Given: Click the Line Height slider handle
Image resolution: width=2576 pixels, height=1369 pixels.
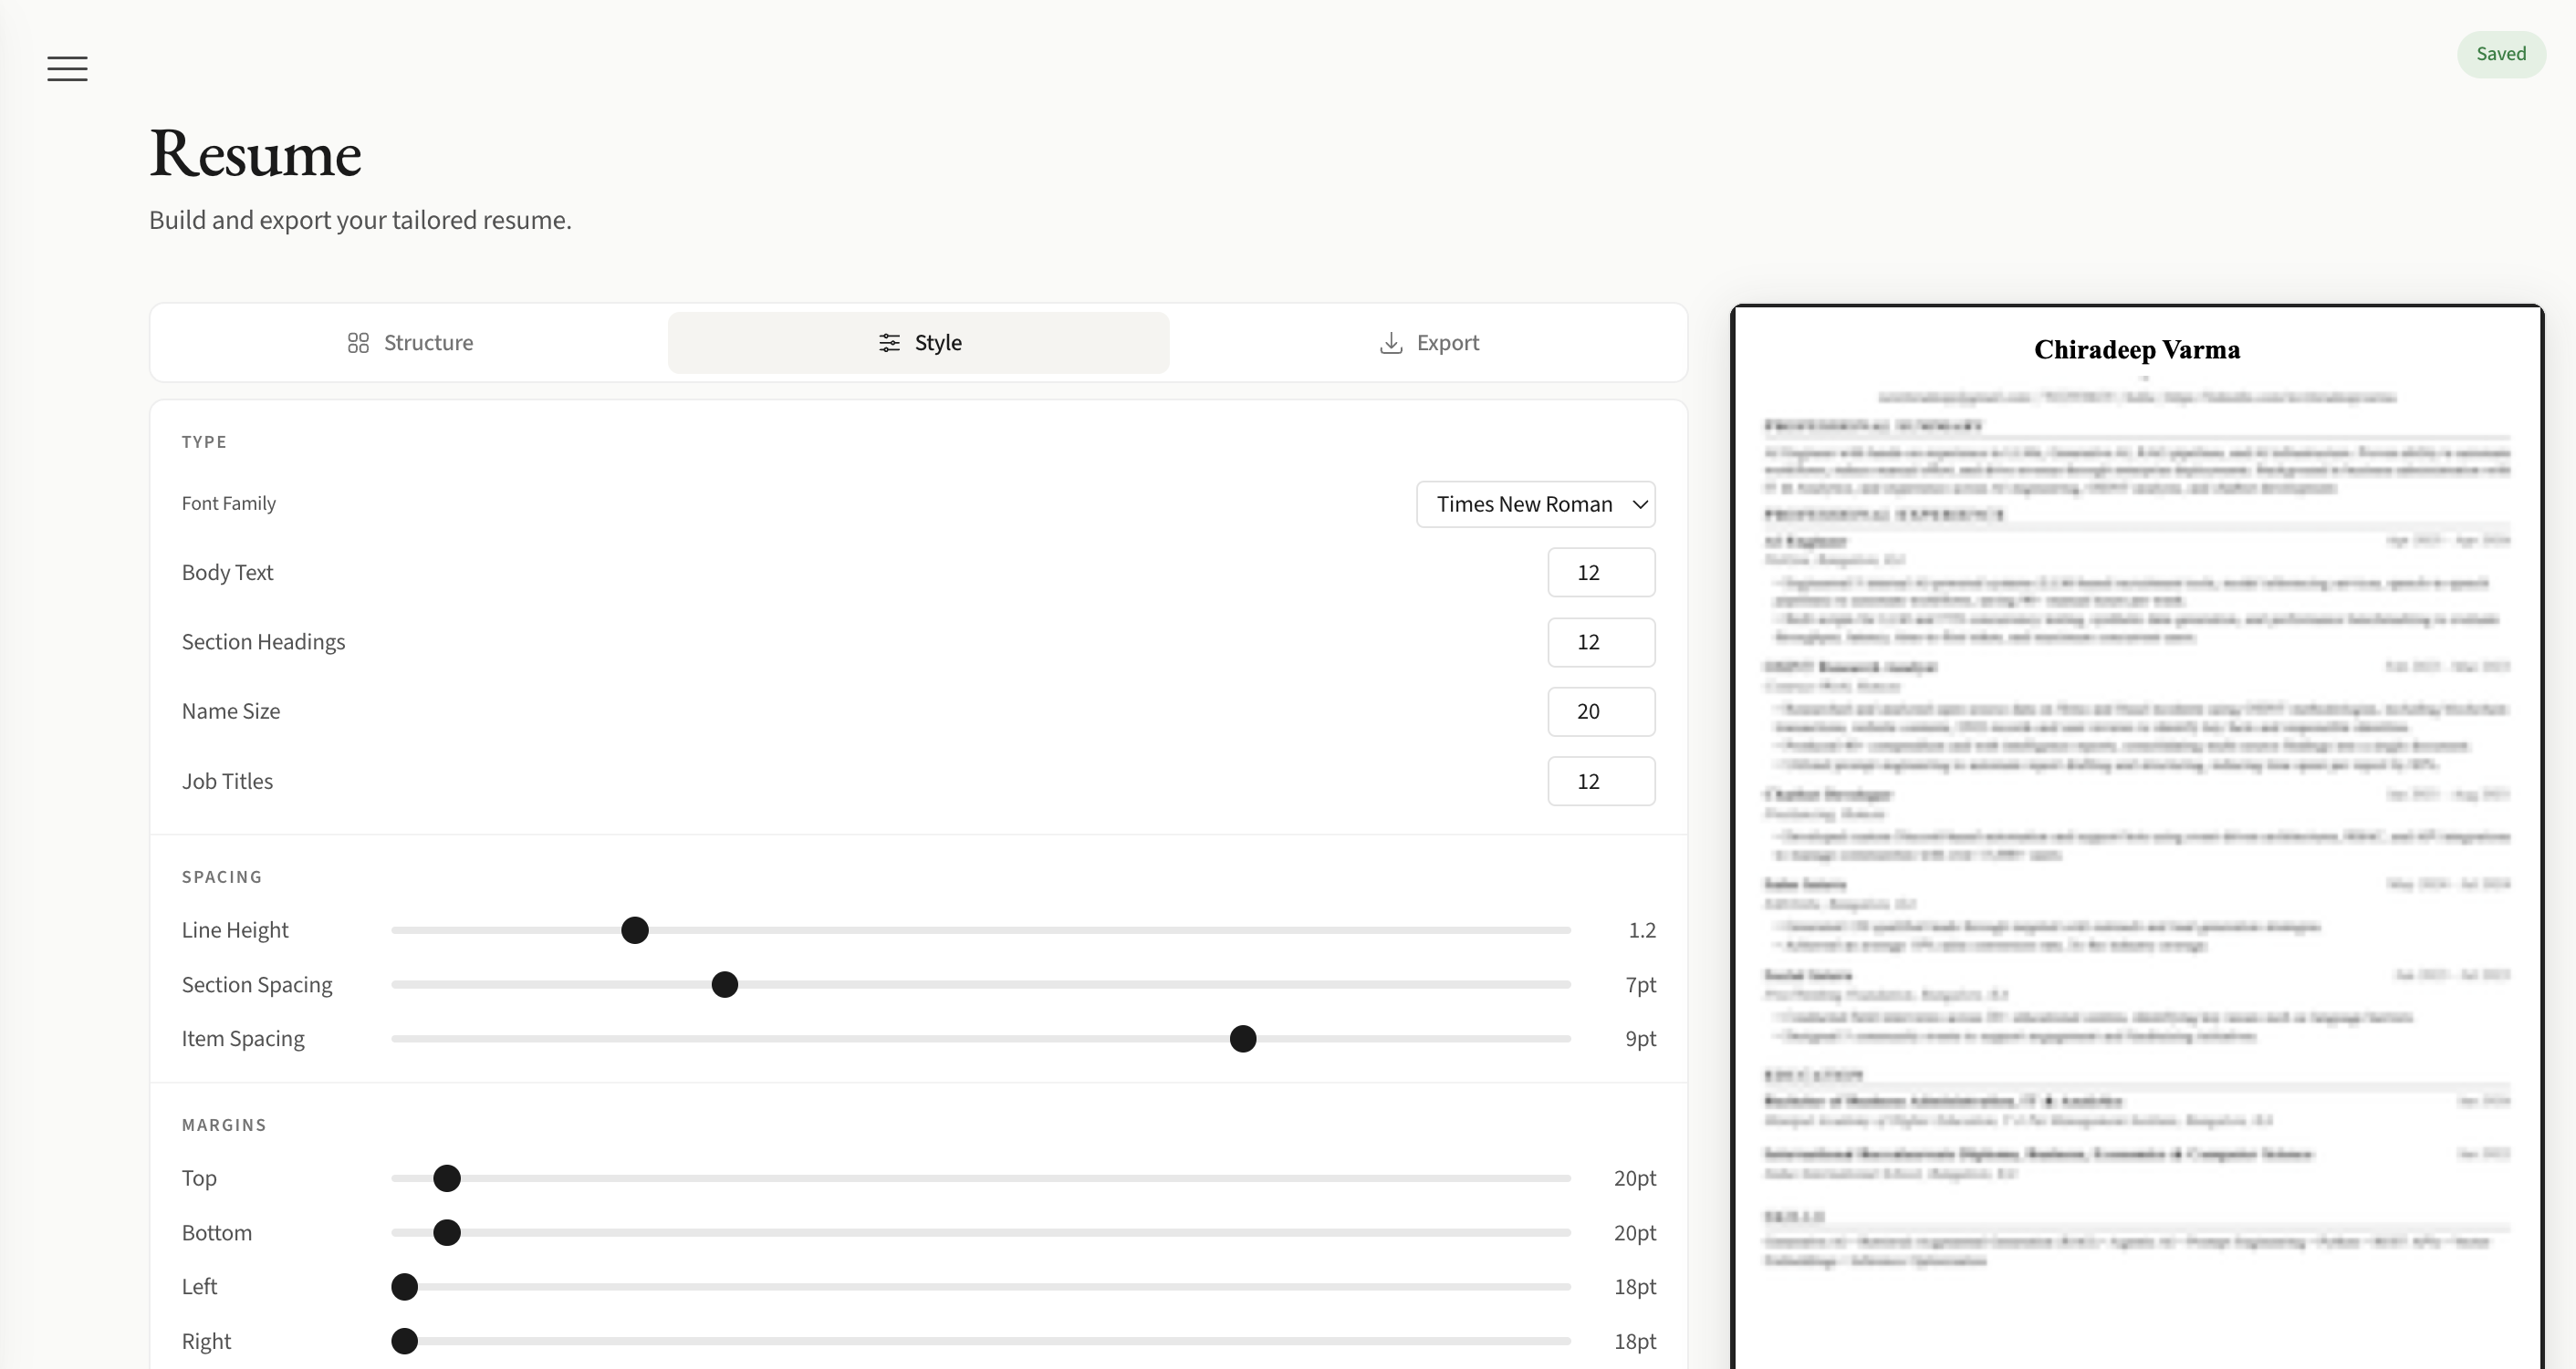Looking at the screenshot, I should coord(635,930).
